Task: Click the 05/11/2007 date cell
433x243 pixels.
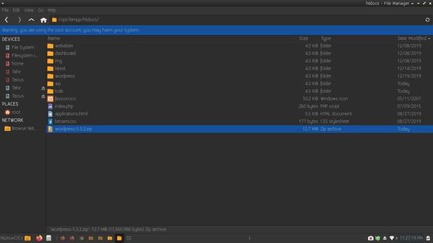Action: [409, 99]
